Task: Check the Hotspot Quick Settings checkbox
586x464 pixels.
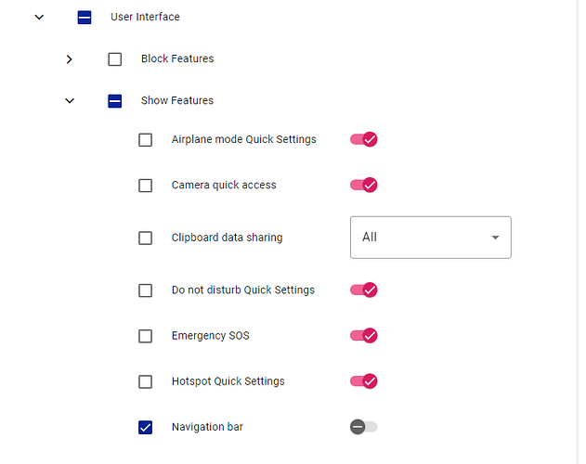Action: tap(146, 381)
